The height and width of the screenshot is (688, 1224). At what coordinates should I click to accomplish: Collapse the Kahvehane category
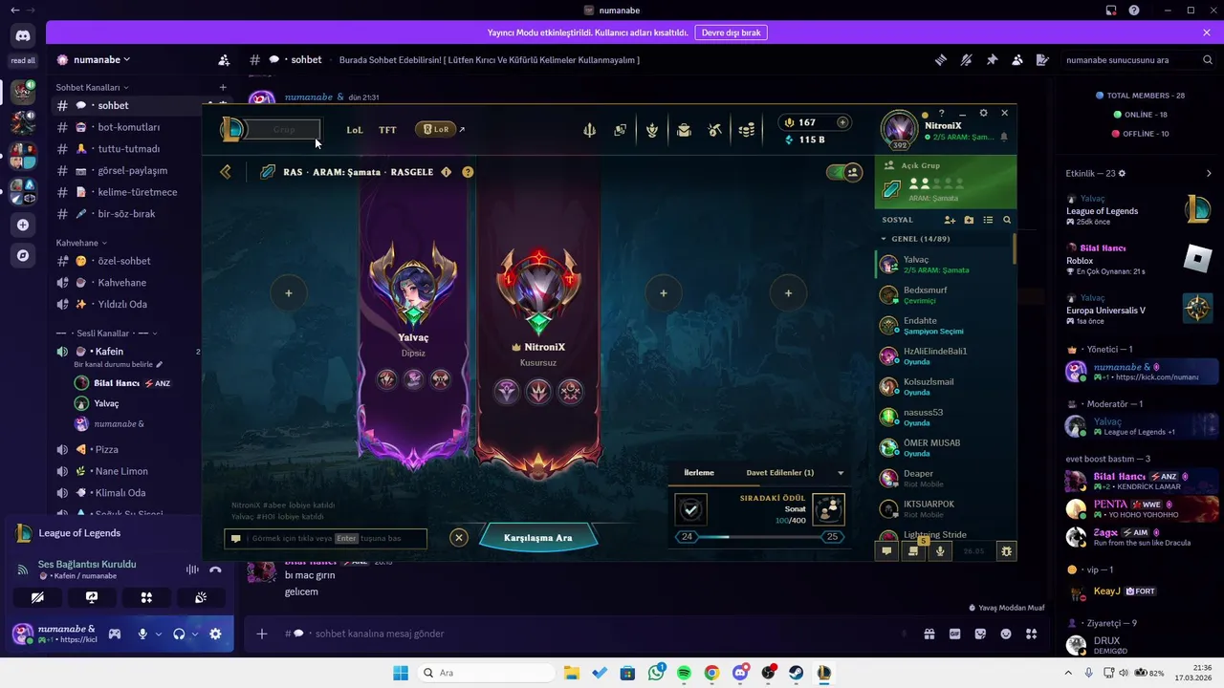[82, 243]
